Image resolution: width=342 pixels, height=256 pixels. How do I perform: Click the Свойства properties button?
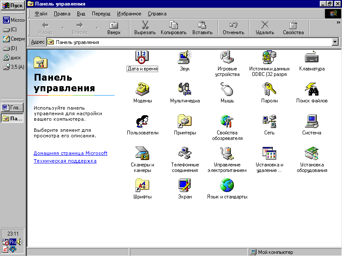pos(293,28)
